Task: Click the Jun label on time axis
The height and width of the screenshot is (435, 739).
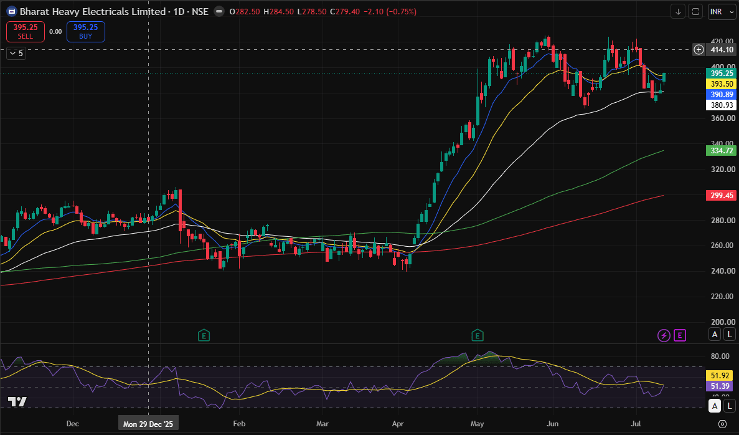Action: coord(552,424)
